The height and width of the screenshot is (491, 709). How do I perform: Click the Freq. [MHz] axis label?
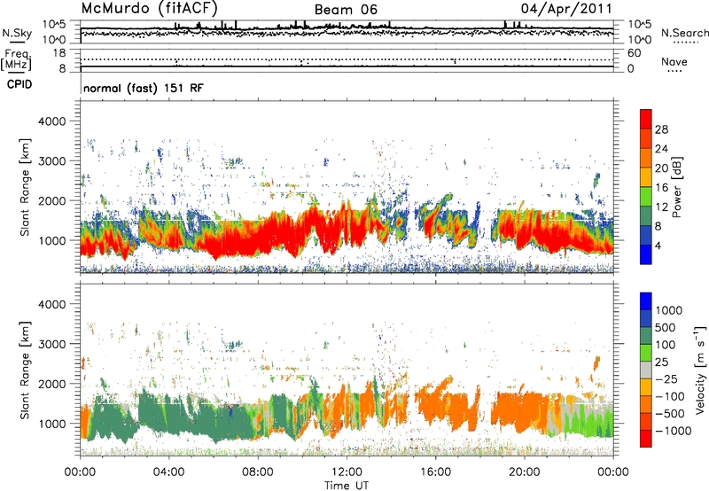pos(16,59)
